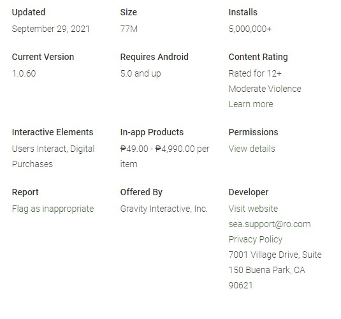
Task: Click the Size heading
Action: pos(129,12)
